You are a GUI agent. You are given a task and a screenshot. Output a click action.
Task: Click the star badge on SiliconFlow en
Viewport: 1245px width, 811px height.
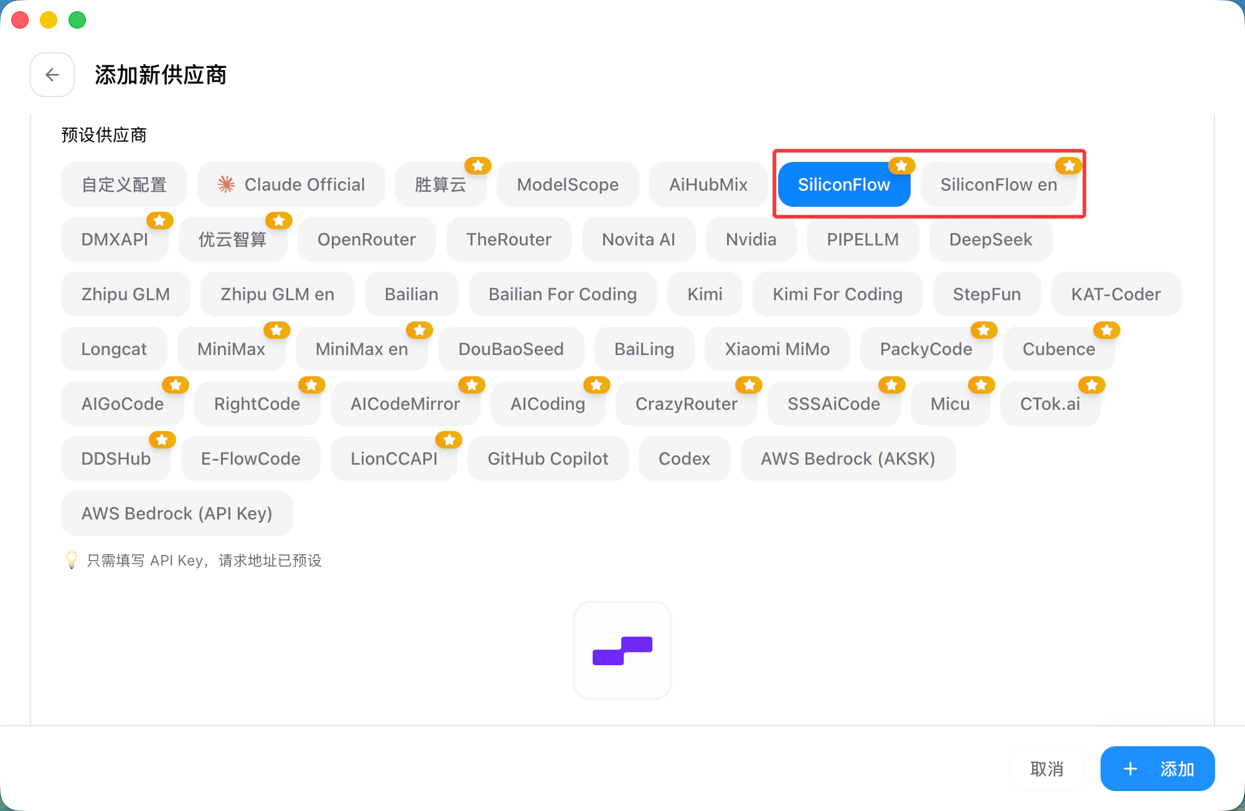[1069, 166]
